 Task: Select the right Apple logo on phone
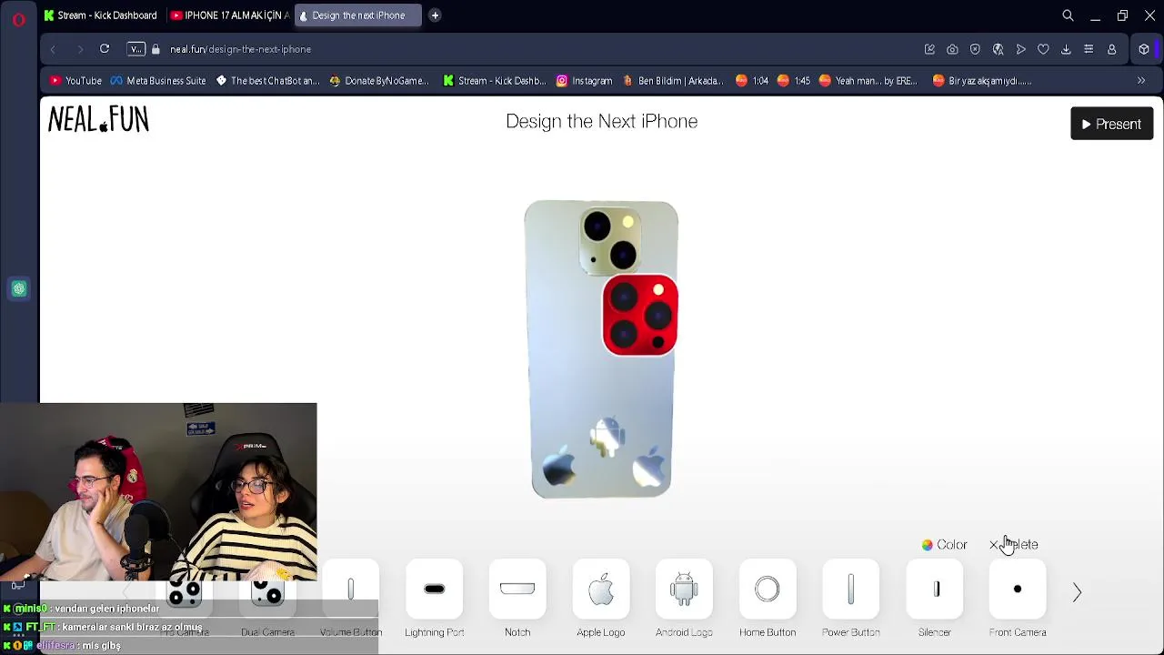(x=650, y=467)
